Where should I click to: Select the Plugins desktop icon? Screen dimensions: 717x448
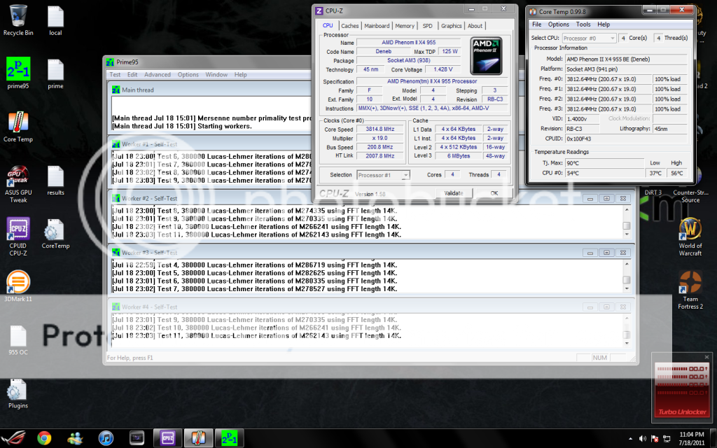click(18, 393)
